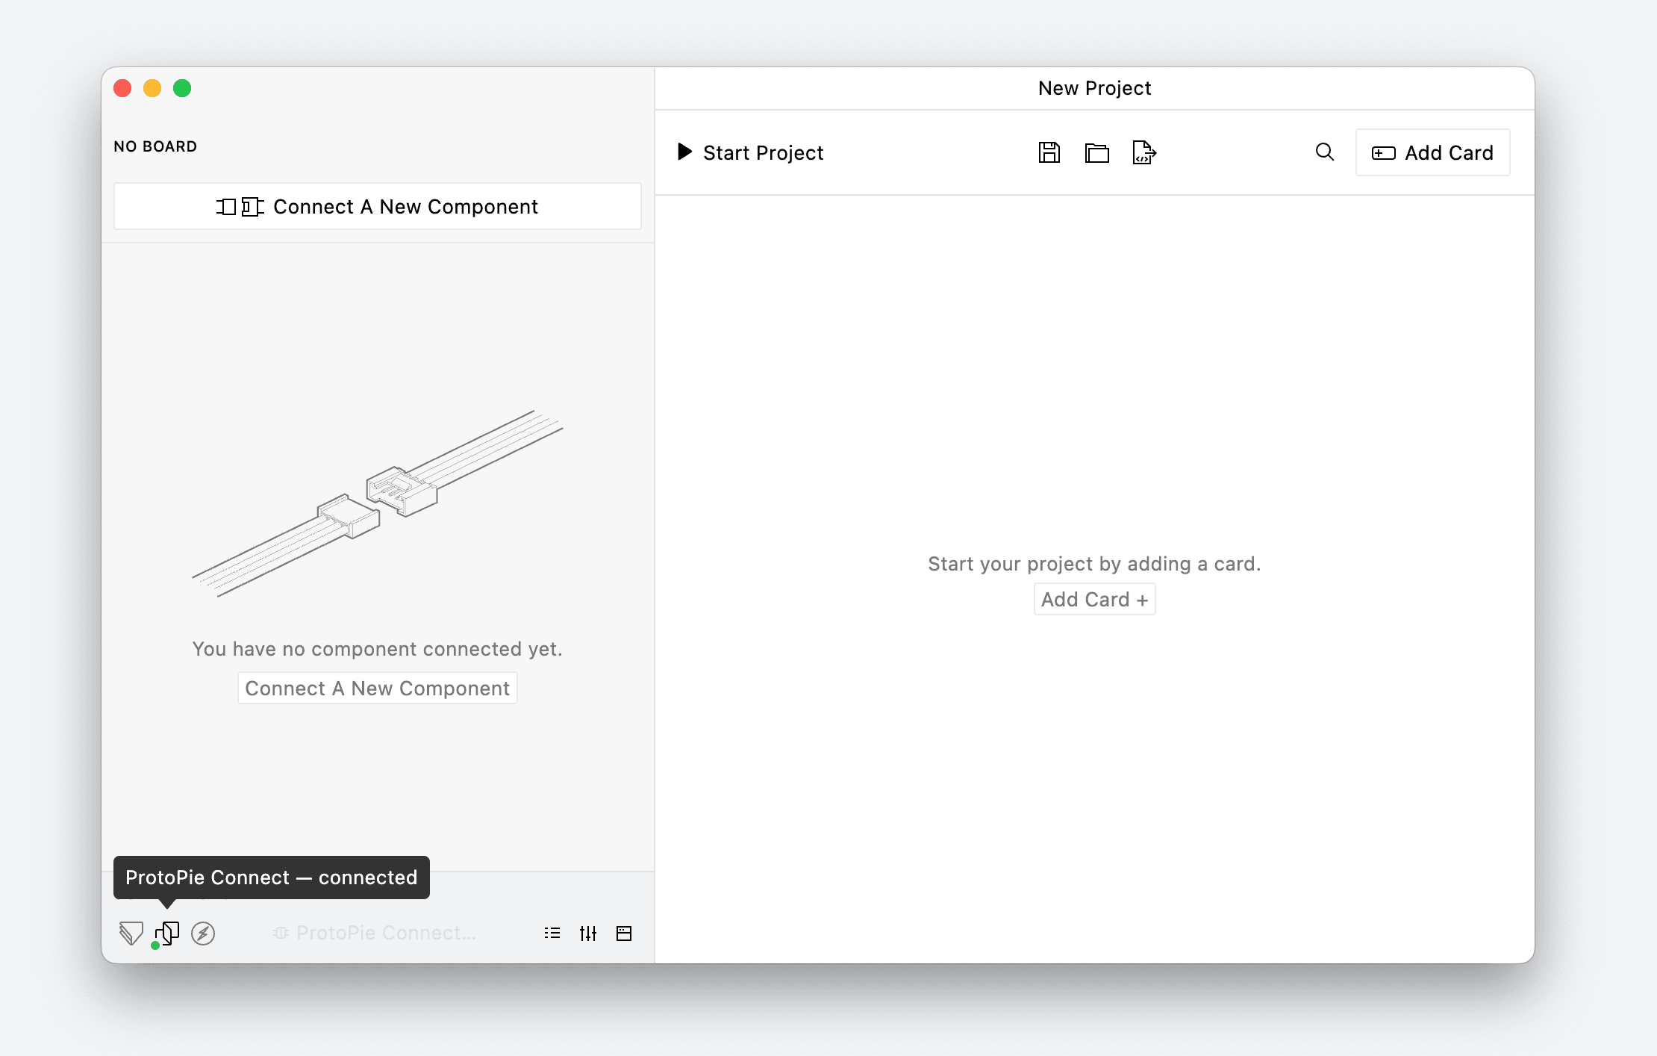Screen dimensions: 1657x1056
Task: Click the plug icon beside ProtoPie Connect text
Action: [281, 932]
